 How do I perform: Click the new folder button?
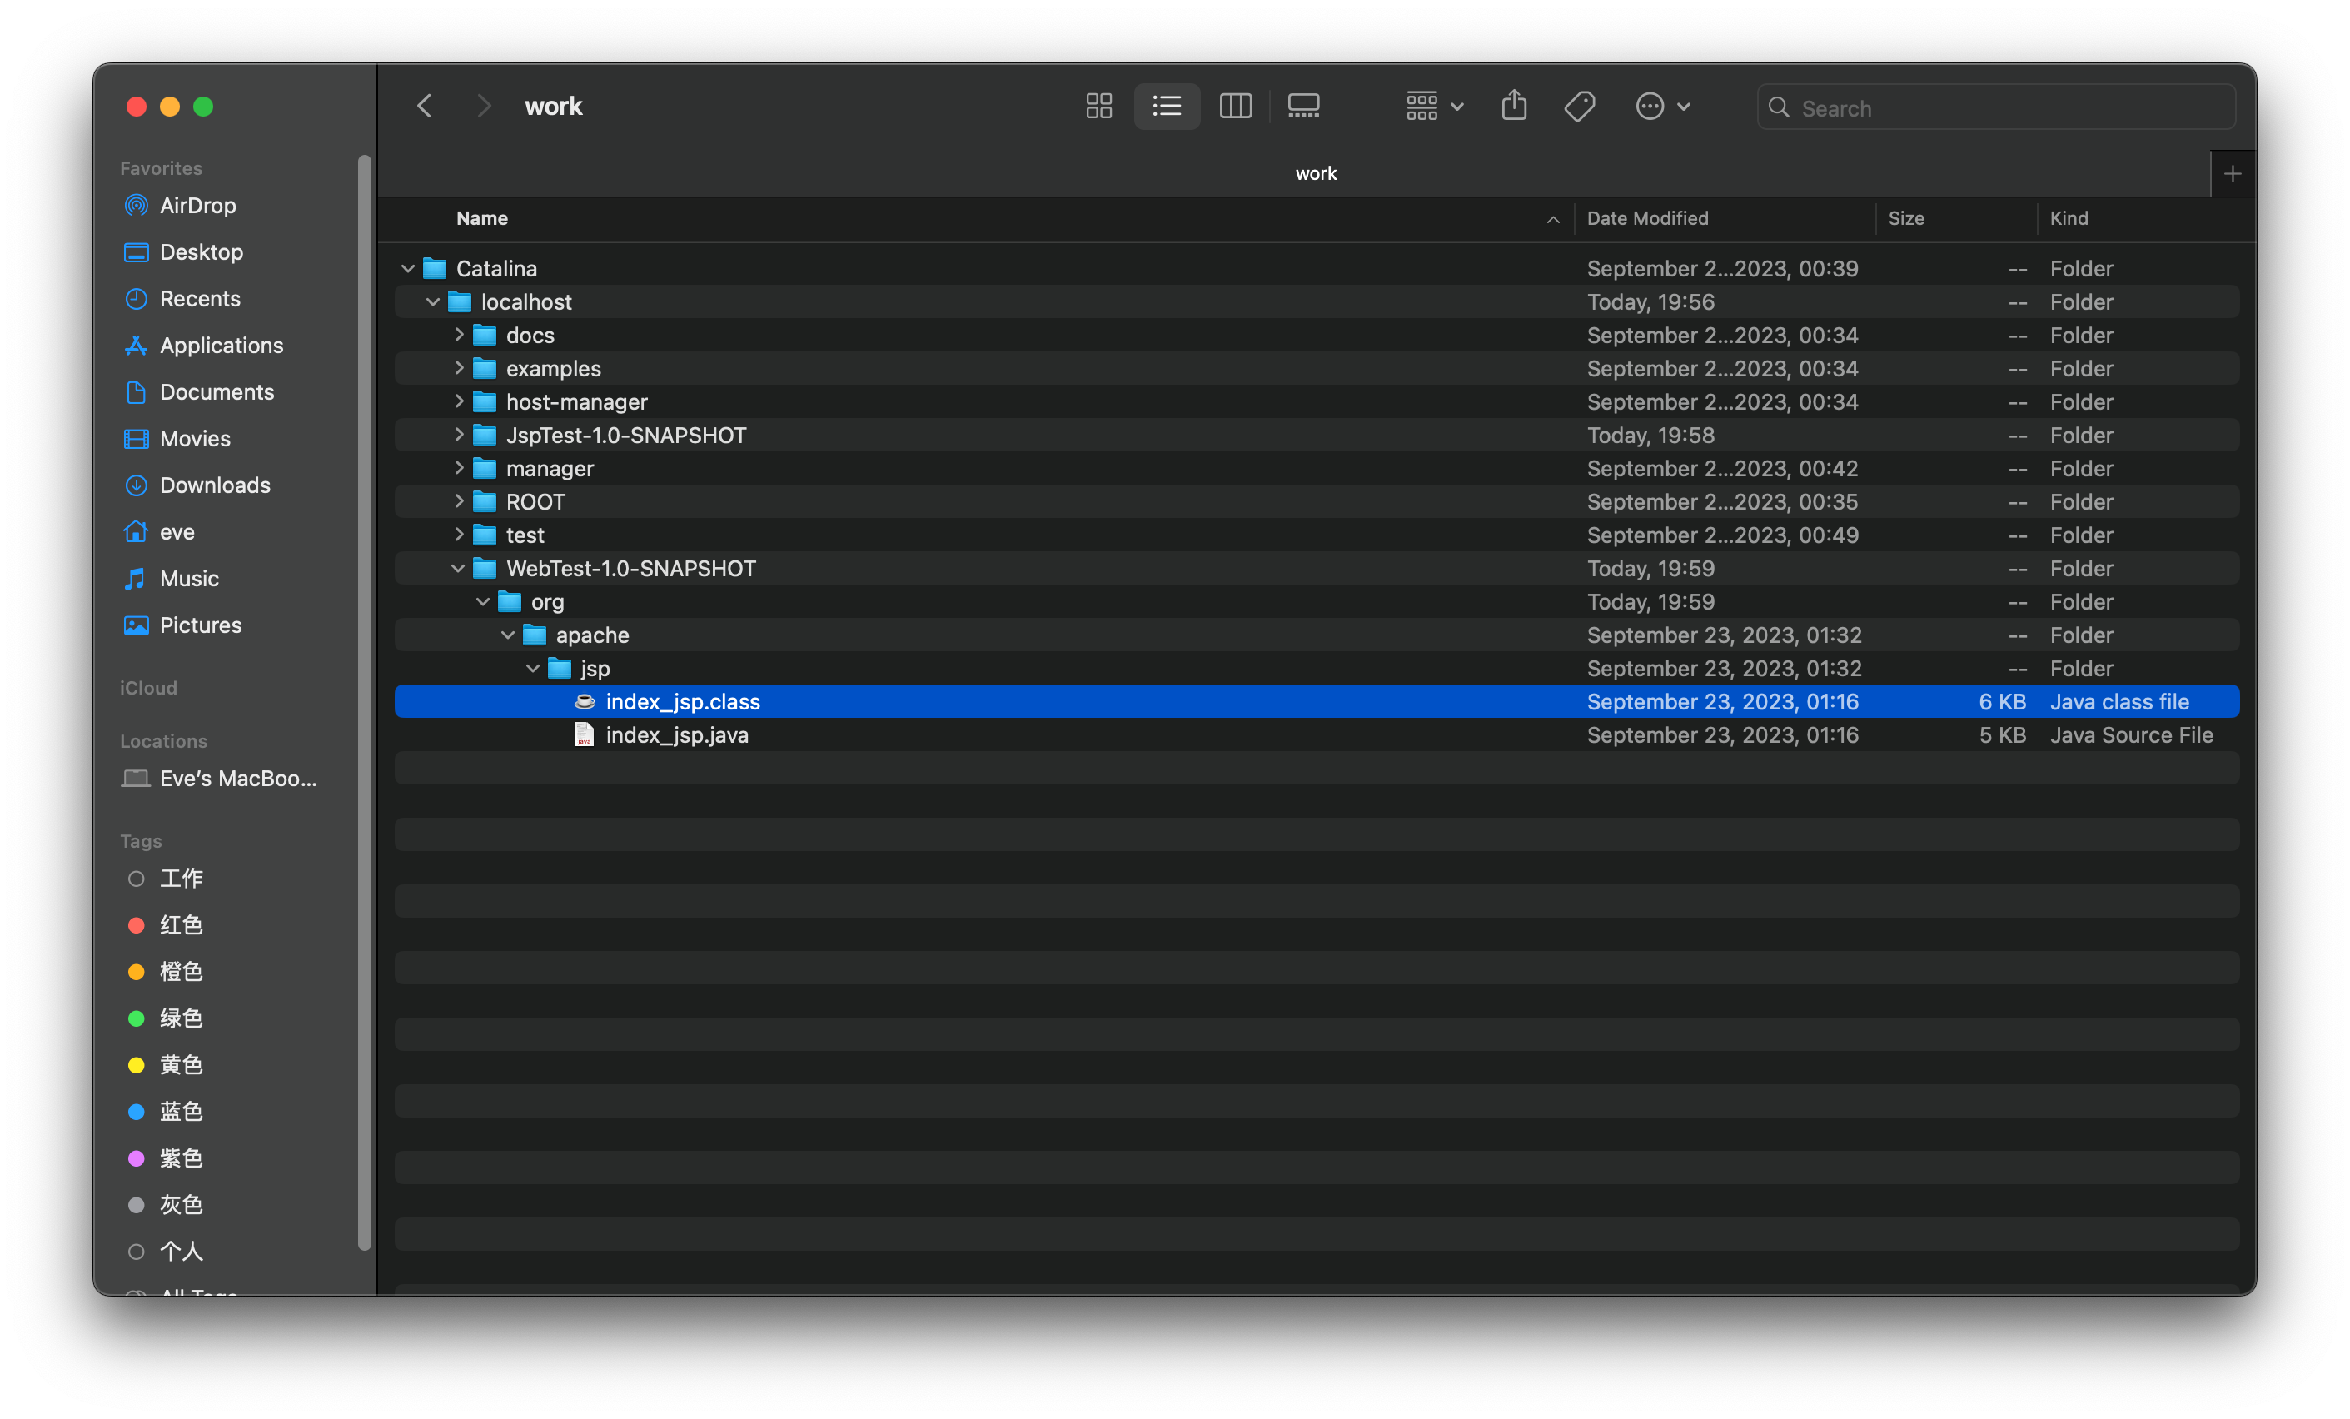[x=2234, y=173]
